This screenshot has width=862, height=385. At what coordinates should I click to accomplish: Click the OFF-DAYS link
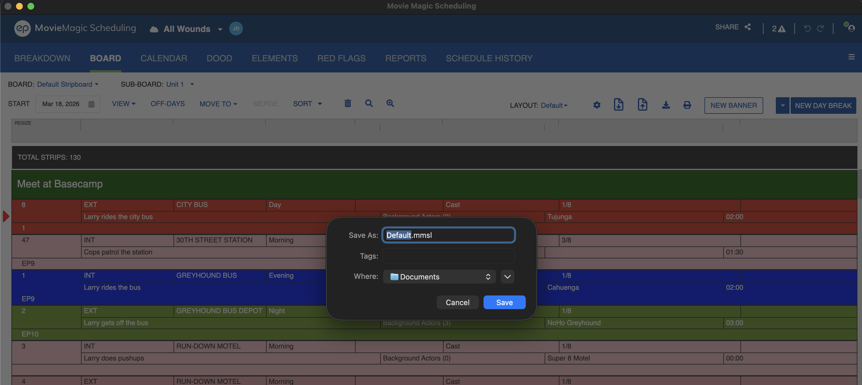coord(168,104)
